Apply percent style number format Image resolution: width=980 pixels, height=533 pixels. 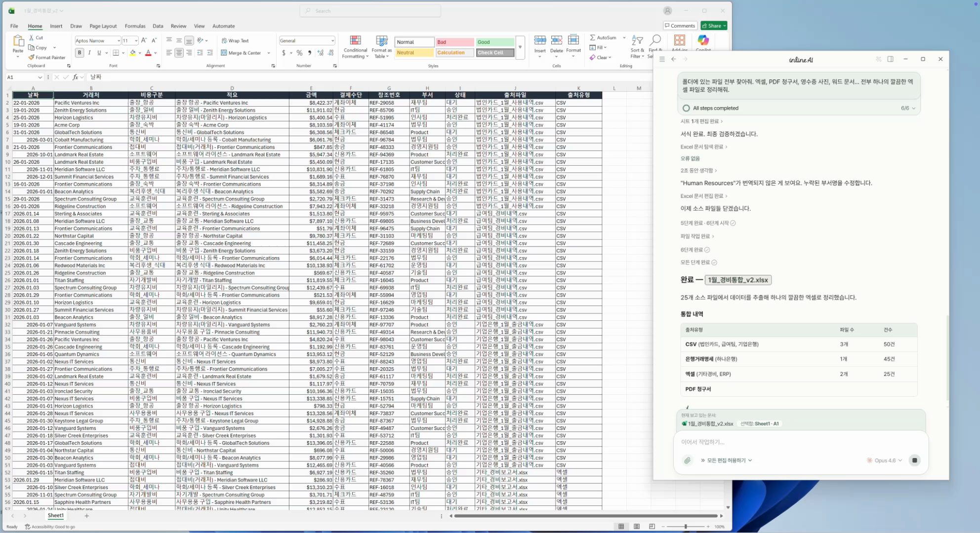(299, 53)
